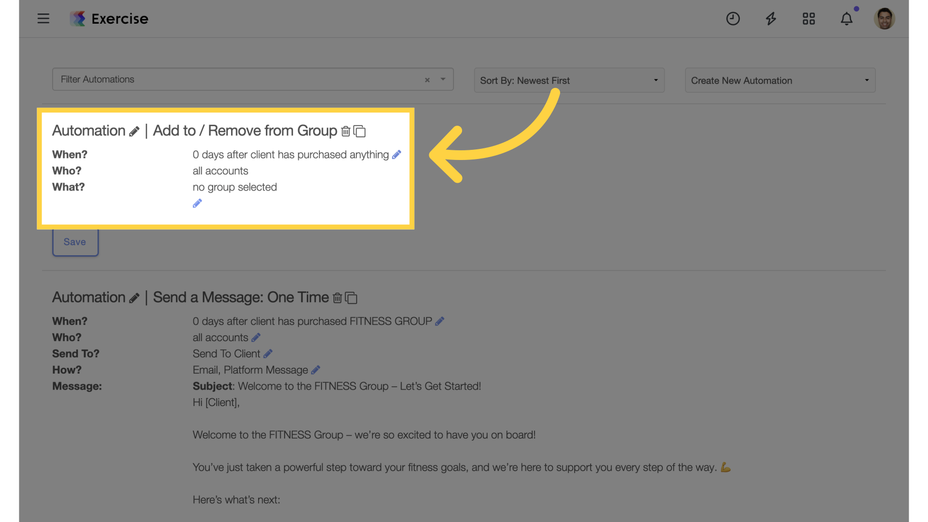
Task: Duplicate the Add to / Remove from Group automation
Action: [360, 131]
